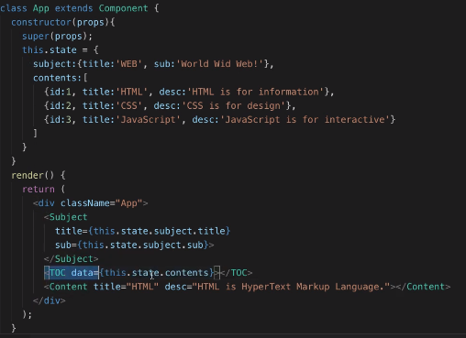Click 'HTML is for information' string
Viewport: 466px width, 338px height.
tap(255, 92)
